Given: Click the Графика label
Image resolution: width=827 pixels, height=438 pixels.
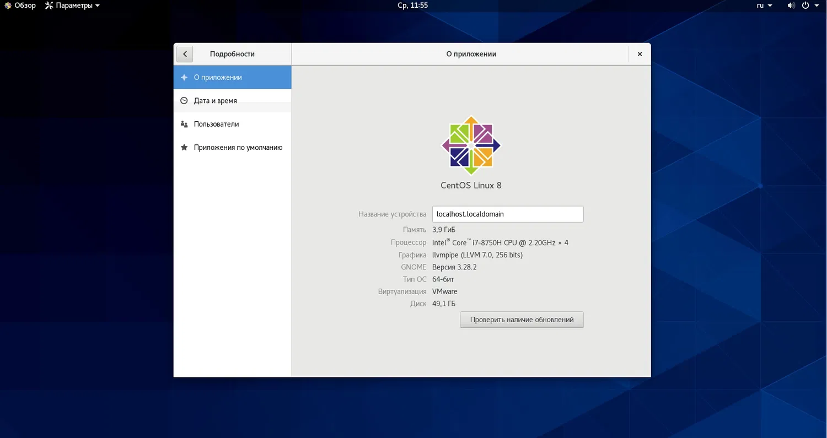Looking at the screenshot, I should point(412,255).
